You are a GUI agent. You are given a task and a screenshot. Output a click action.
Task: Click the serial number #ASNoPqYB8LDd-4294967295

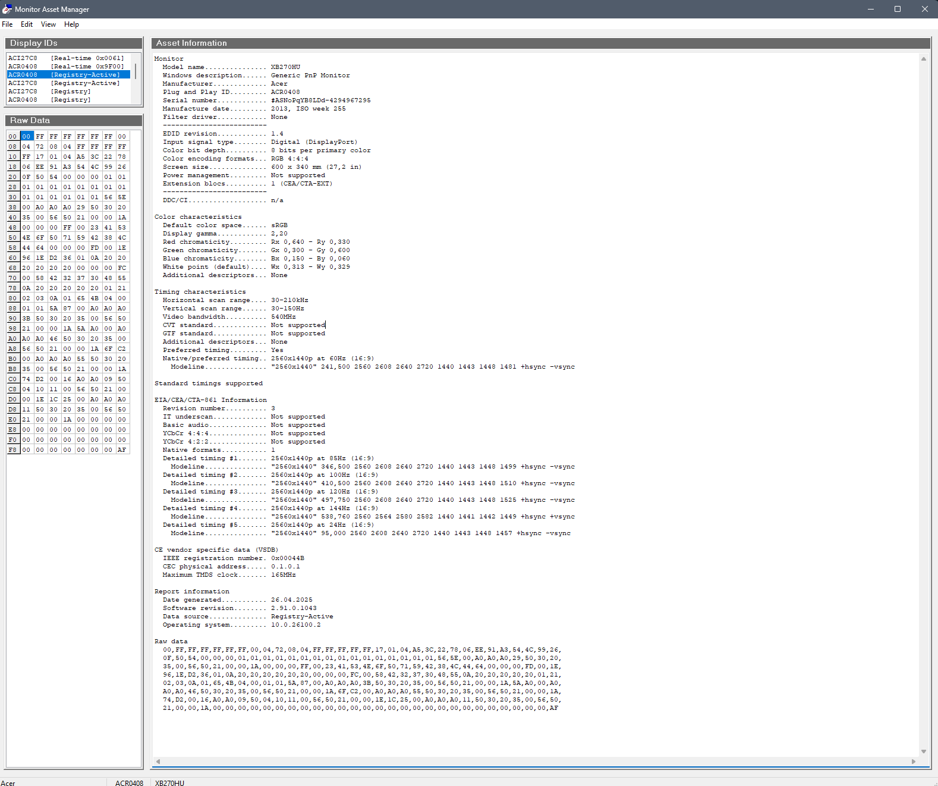pos(320,100)
